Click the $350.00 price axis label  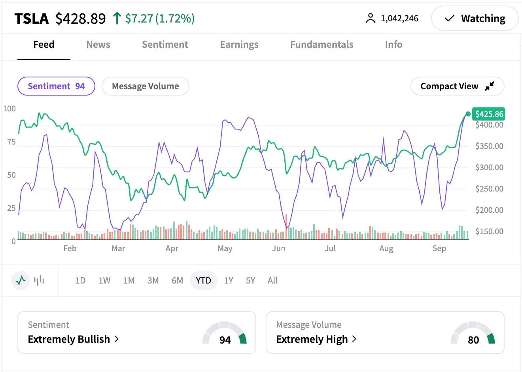tap(490, 146)
